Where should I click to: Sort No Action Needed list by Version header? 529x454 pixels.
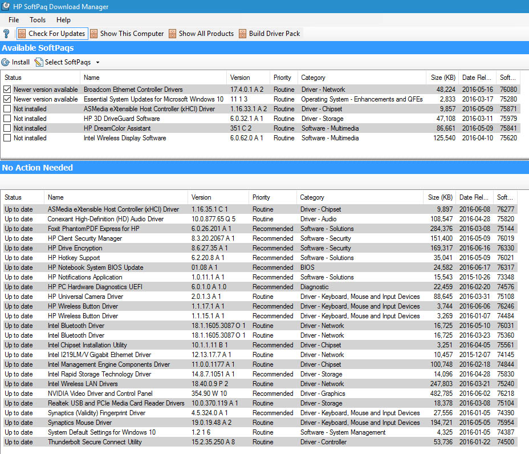201,197
